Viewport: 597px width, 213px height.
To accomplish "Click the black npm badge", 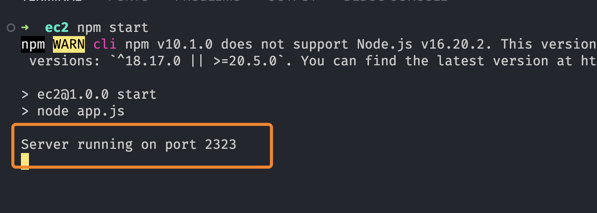I will (33, 44).
